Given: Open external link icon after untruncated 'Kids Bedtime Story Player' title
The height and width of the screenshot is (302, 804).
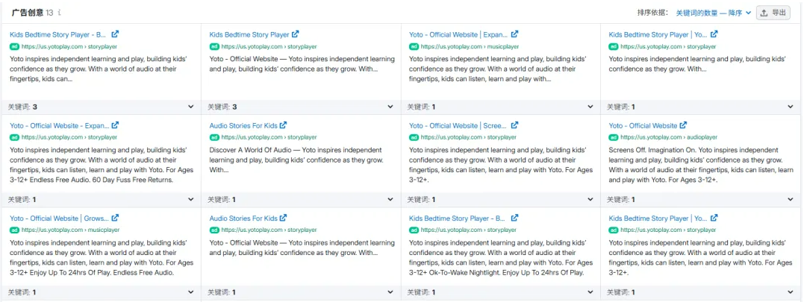Looking at the screenshot, I should pyautogui.click(x=295, y=34).
